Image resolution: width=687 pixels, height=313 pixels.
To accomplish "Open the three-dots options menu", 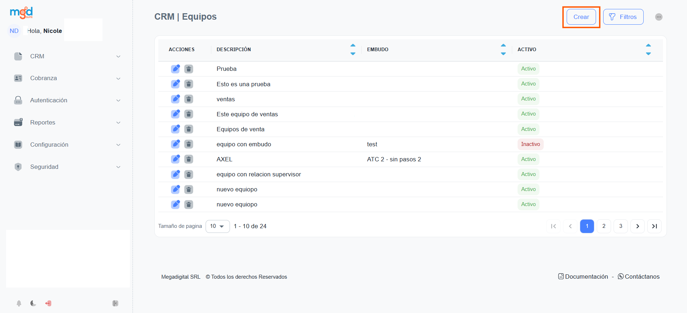I will [x=658, y=17].
